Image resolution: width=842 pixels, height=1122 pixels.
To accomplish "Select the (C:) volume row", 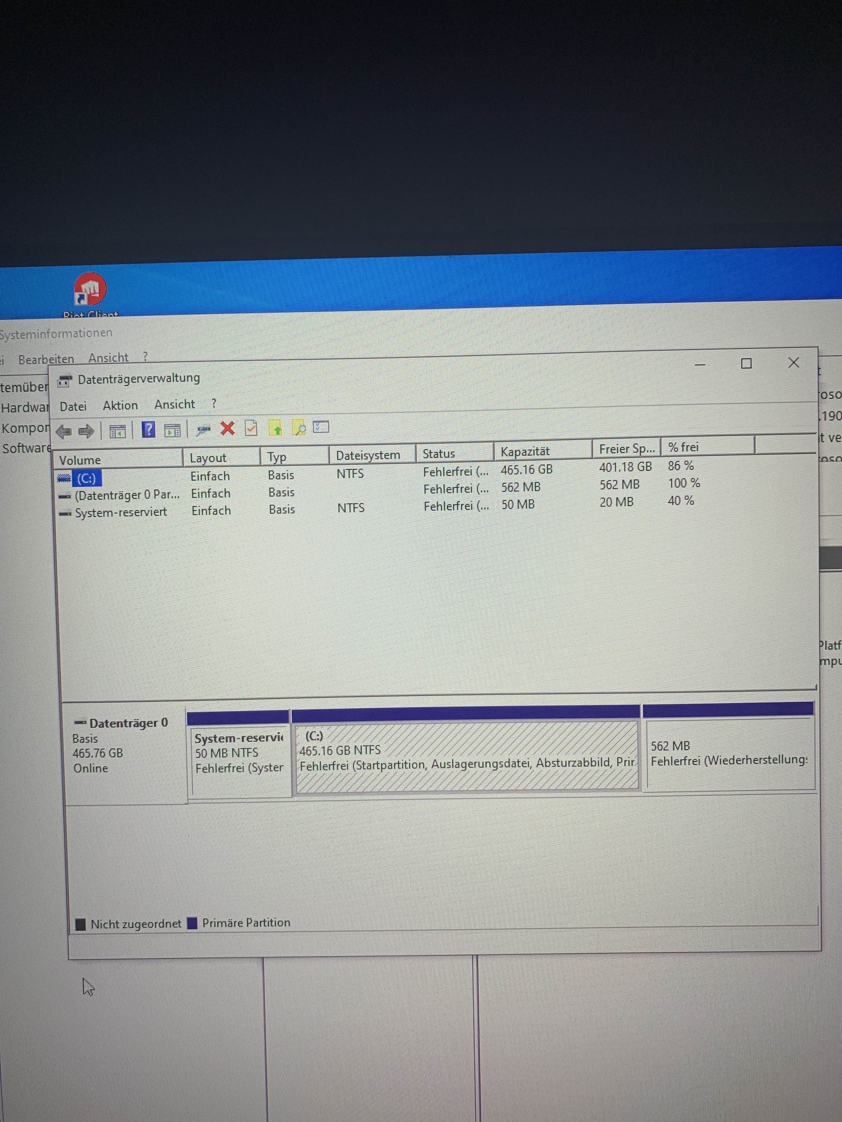I will coord(86,478).
